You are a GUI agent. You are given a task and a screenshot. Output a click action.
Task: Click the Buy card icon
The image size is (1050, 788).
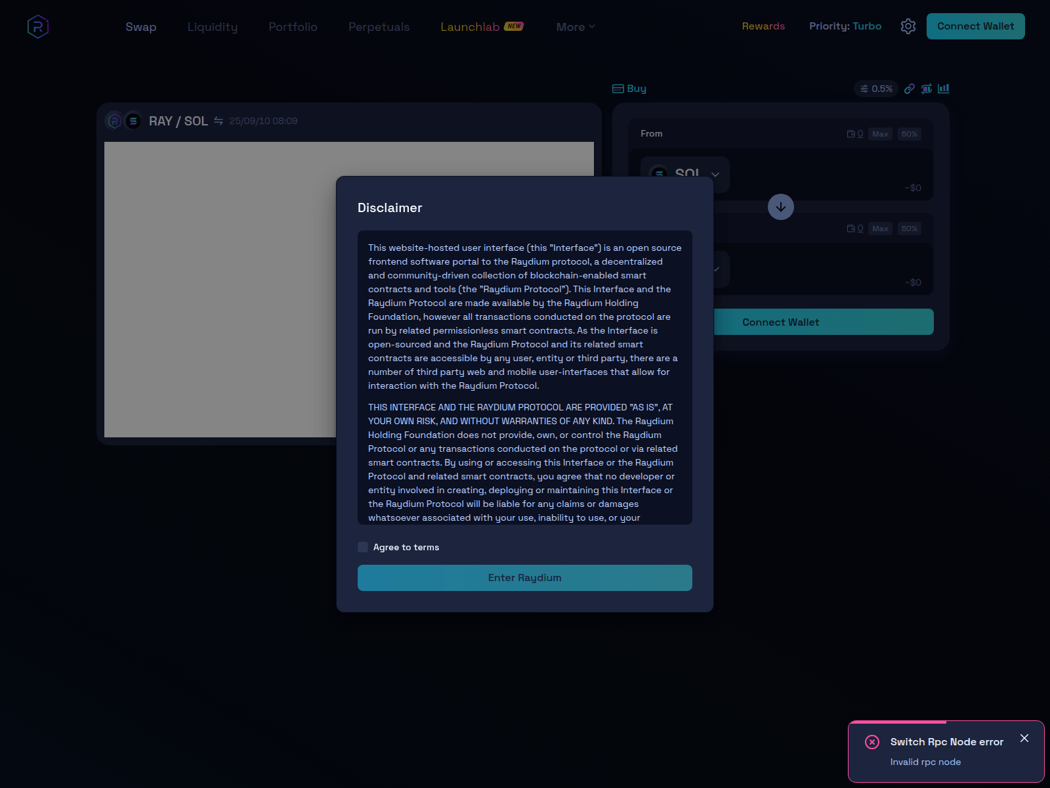(x=618, y=89)
